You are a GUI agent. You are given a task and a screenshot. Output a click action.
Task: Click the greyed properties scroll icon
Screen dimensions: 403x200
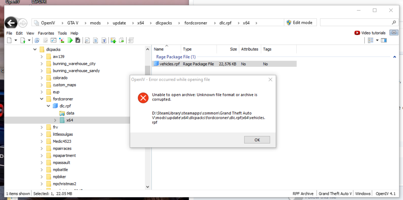tap(131, 40)
